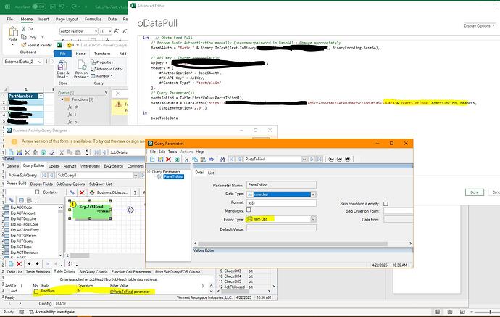This screenshot has height=317, width=500.
Task: Click Save icon in BAQ Designer toolbar
Action: [x=19, y=152]
